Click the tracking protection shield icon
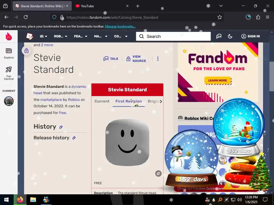The width and height of the screenshot is (274, 205). click(54, 17)
